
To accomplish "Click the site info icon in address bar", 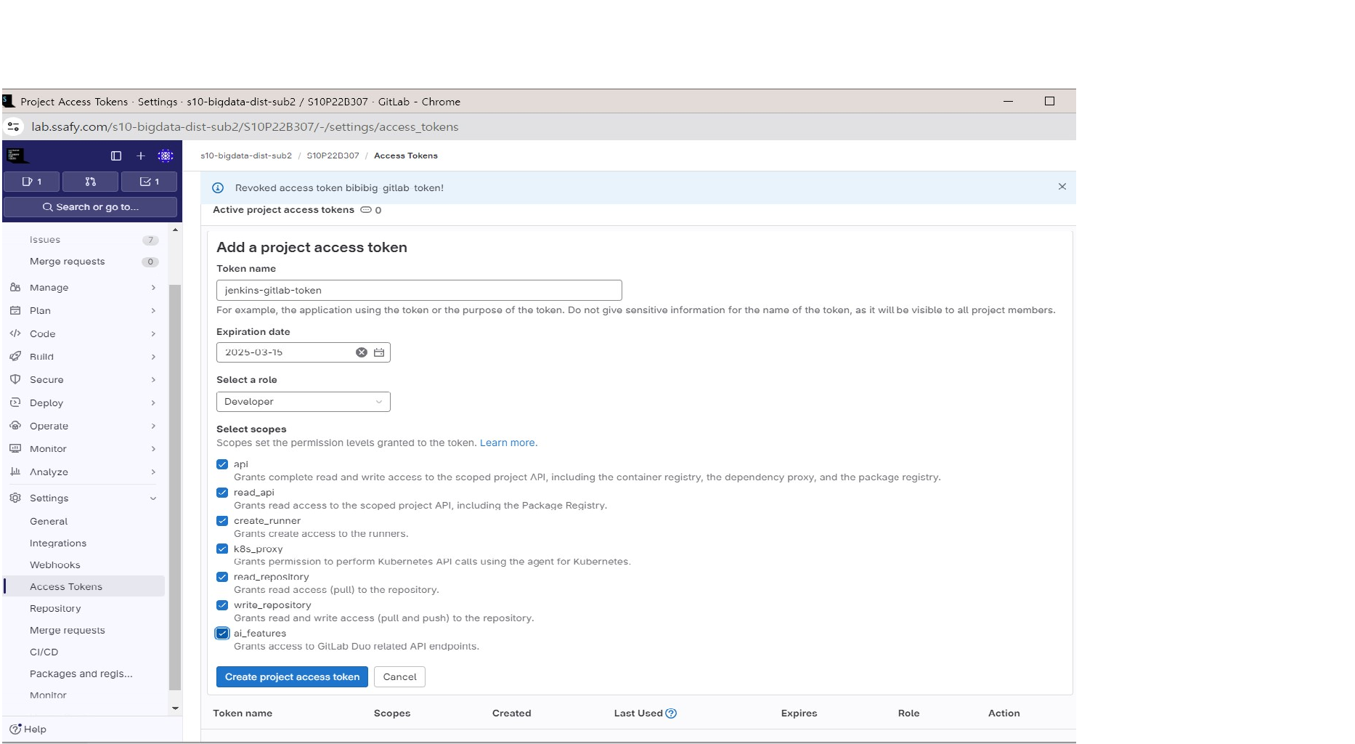I will tap(14, 126).
